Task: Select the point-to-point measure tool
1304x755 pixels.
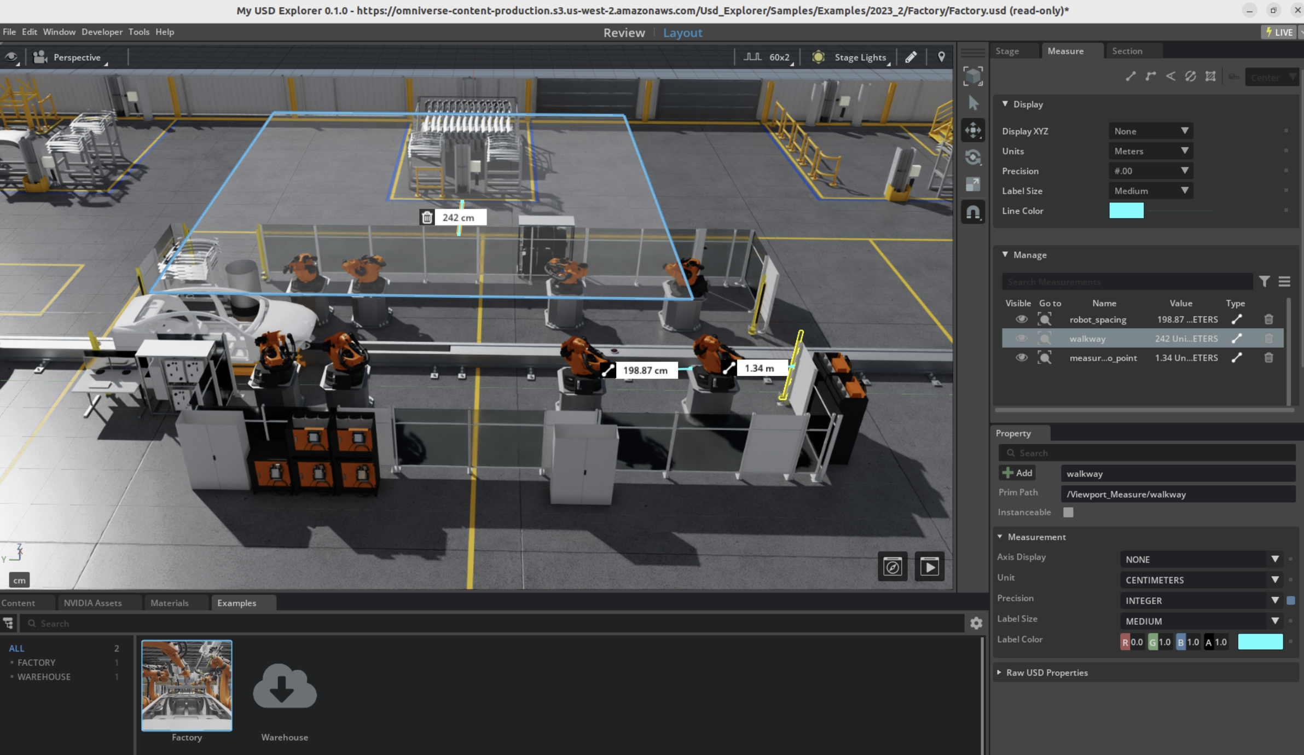Action: [x=1131, y=77]
